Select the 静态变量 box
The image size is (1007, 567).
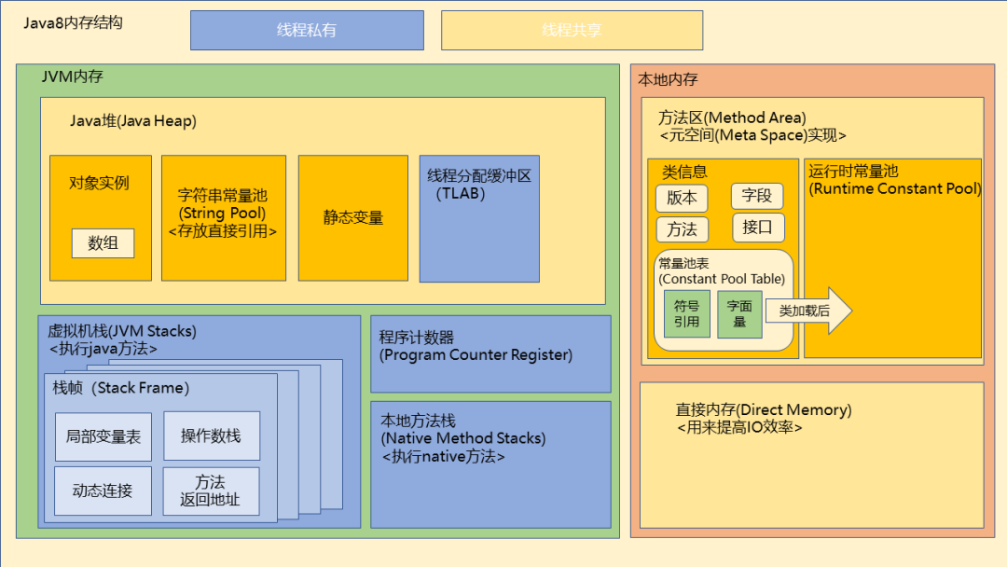click(352, 217)
